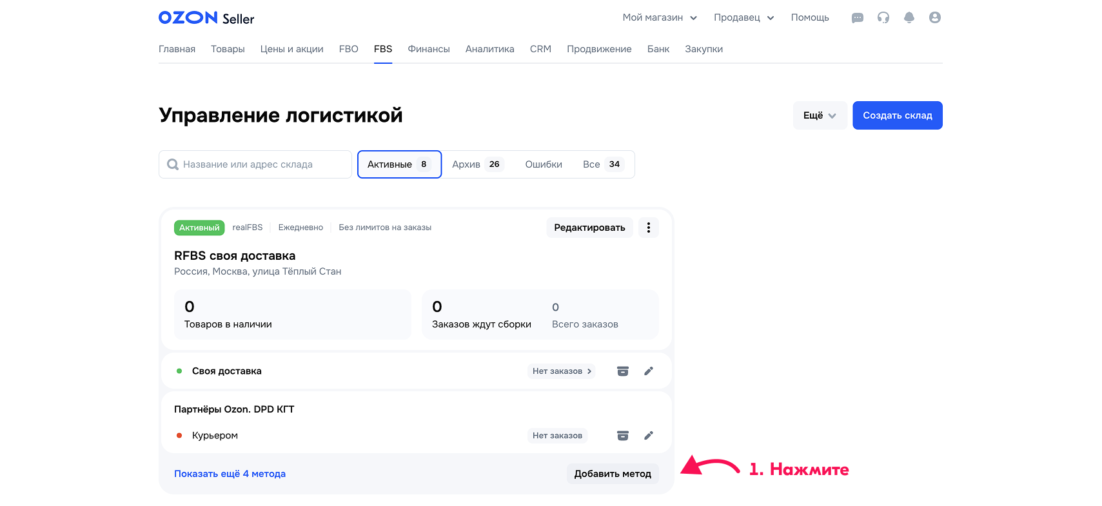Click the headset support icon
1102x506 pixels.
[883, 18]
